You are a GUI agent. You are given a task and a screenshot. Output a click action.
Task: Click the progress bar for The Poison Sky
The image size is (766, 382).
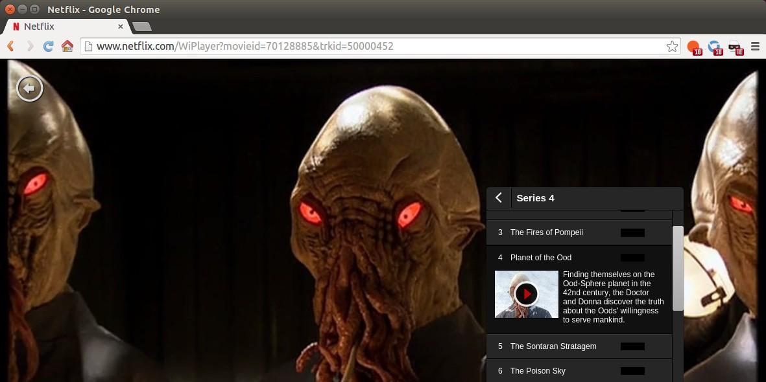pyautogui.click(x=632, y=371)
